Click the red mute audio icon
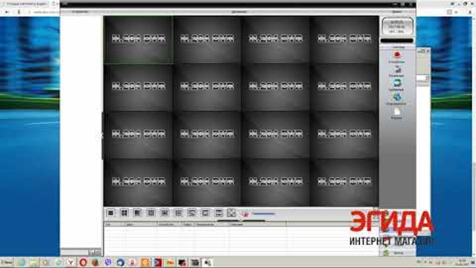This screenshot has height=268, width=476. point(245,214)
